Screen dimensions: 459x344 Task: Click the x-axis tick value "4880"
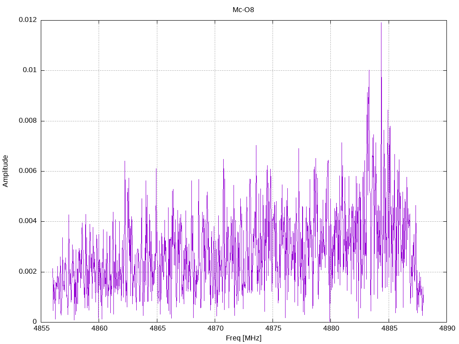331,328
